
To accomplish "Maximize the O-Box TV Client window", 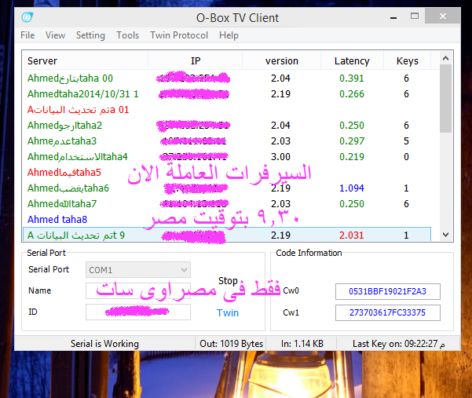I will coord(415,16).
